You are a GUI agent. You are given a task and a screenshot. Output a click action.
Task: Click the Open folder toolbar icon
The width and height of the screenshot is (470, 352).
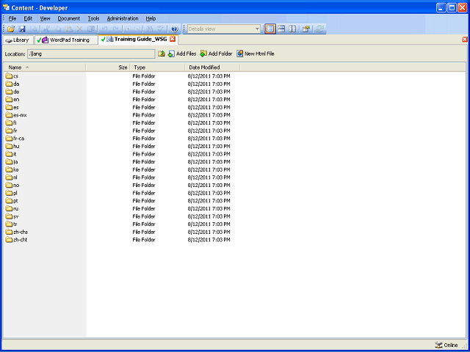[11, 29]
